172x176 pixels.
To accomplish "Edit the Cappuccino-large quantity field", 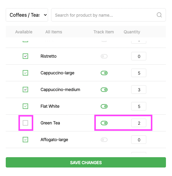I will (139, 73).
